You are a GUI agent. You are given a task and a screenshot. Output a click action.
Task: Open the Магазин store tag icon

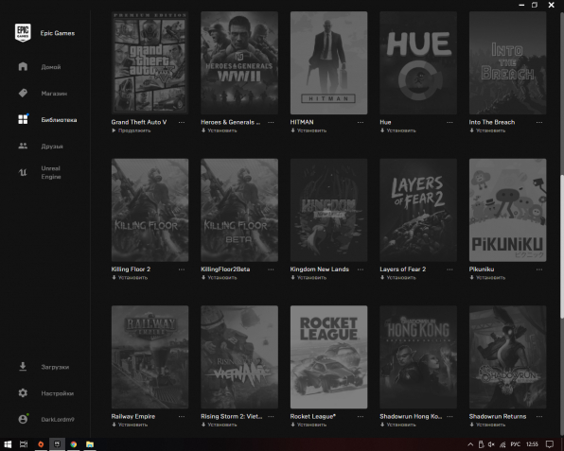(x=23, y=93)
